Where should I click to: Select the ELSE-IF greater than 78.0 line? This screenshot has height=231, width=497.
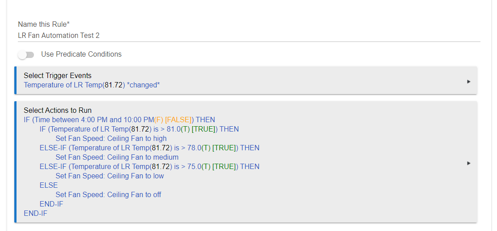(150, 148)
